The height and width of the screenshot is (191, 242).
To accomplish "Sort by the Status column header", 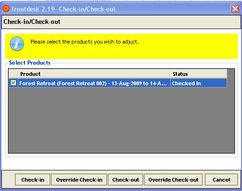I will tap(198, 74).
